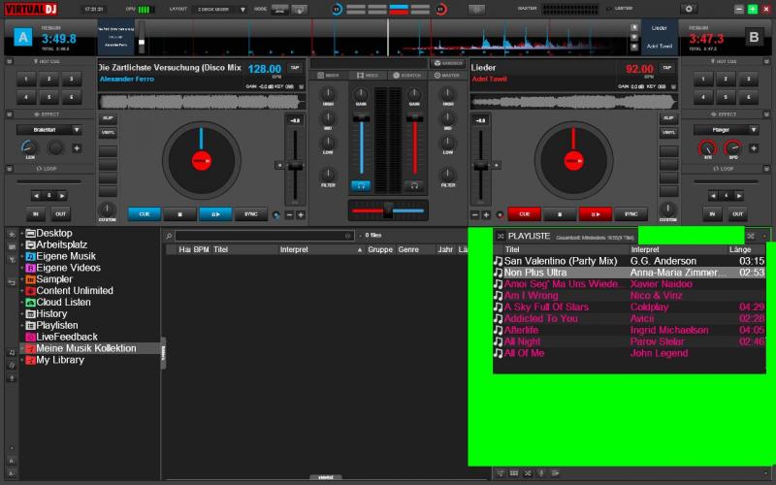Click deck A blue volume fader
Image resolution: width=776 pixels, height=485 pixels.
pos(361,117)
